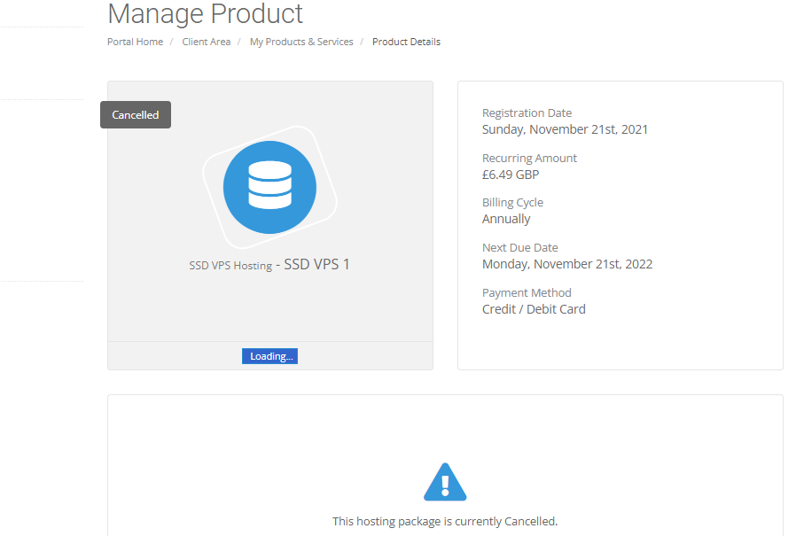Click the Next Due Date label
The width and height of the screenshot is (812, 536).
click(520, 248)
